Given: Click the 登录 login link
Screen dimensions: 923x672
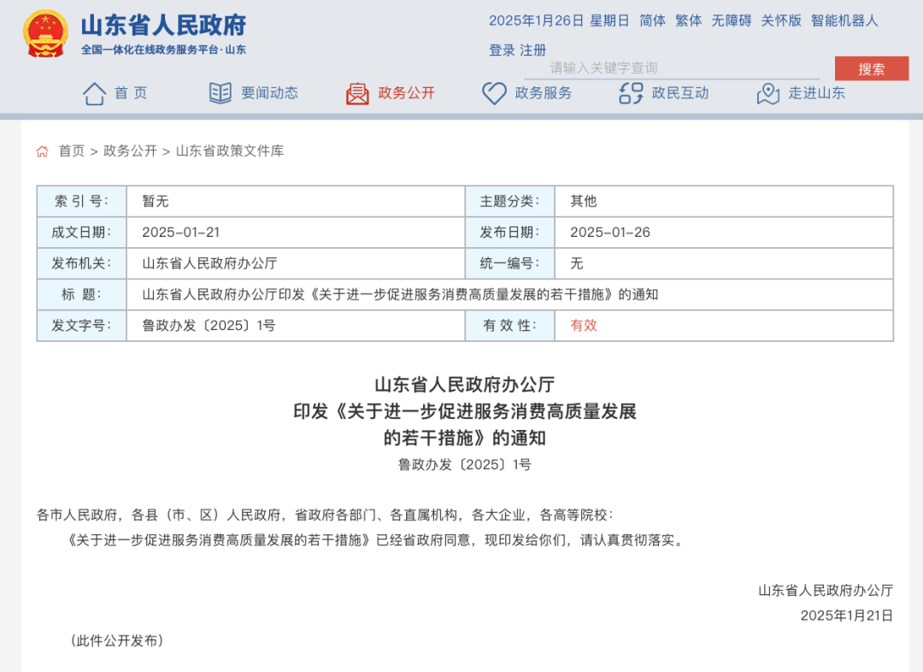Looking at the screenshot, I should click(502, 50).
